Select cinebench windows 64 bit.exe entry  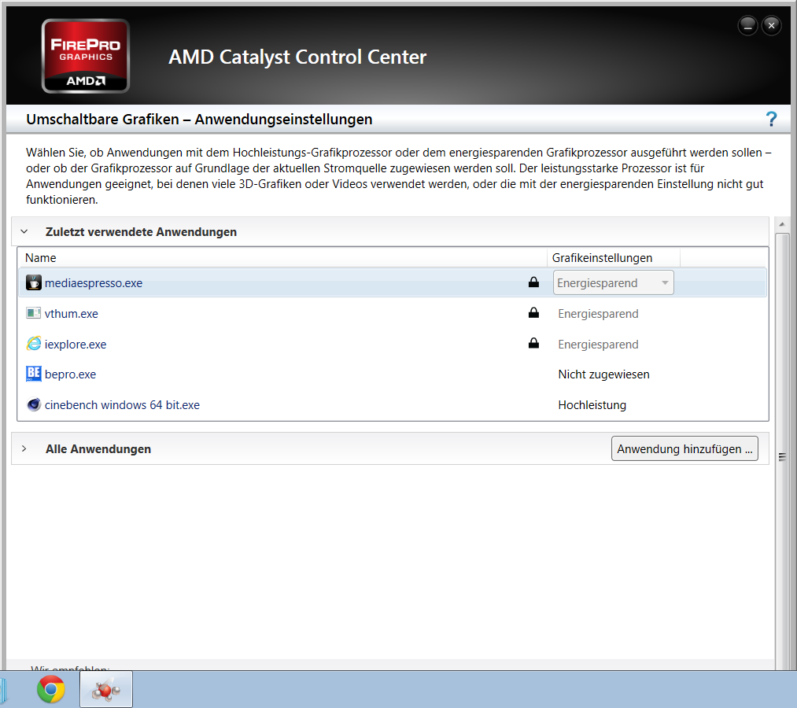[x=122, y=405]
